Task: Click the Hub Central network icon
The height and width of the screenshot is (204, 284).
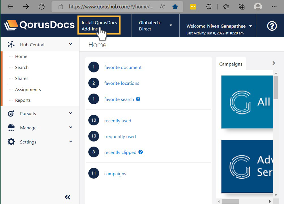Action: pos(11,44)
